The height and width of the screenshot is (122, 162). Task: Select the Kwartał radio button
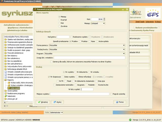(x=59, y=20)
